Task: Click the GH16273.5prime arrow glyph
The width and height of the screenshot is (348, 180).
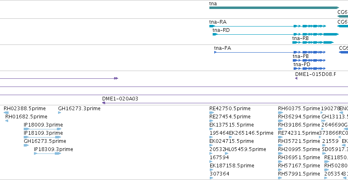Action: (26, 145)
